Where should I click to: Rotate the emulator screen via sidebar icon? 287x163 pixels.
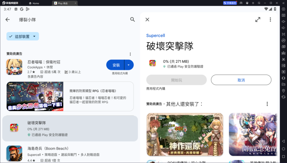(x=284, y=97)
